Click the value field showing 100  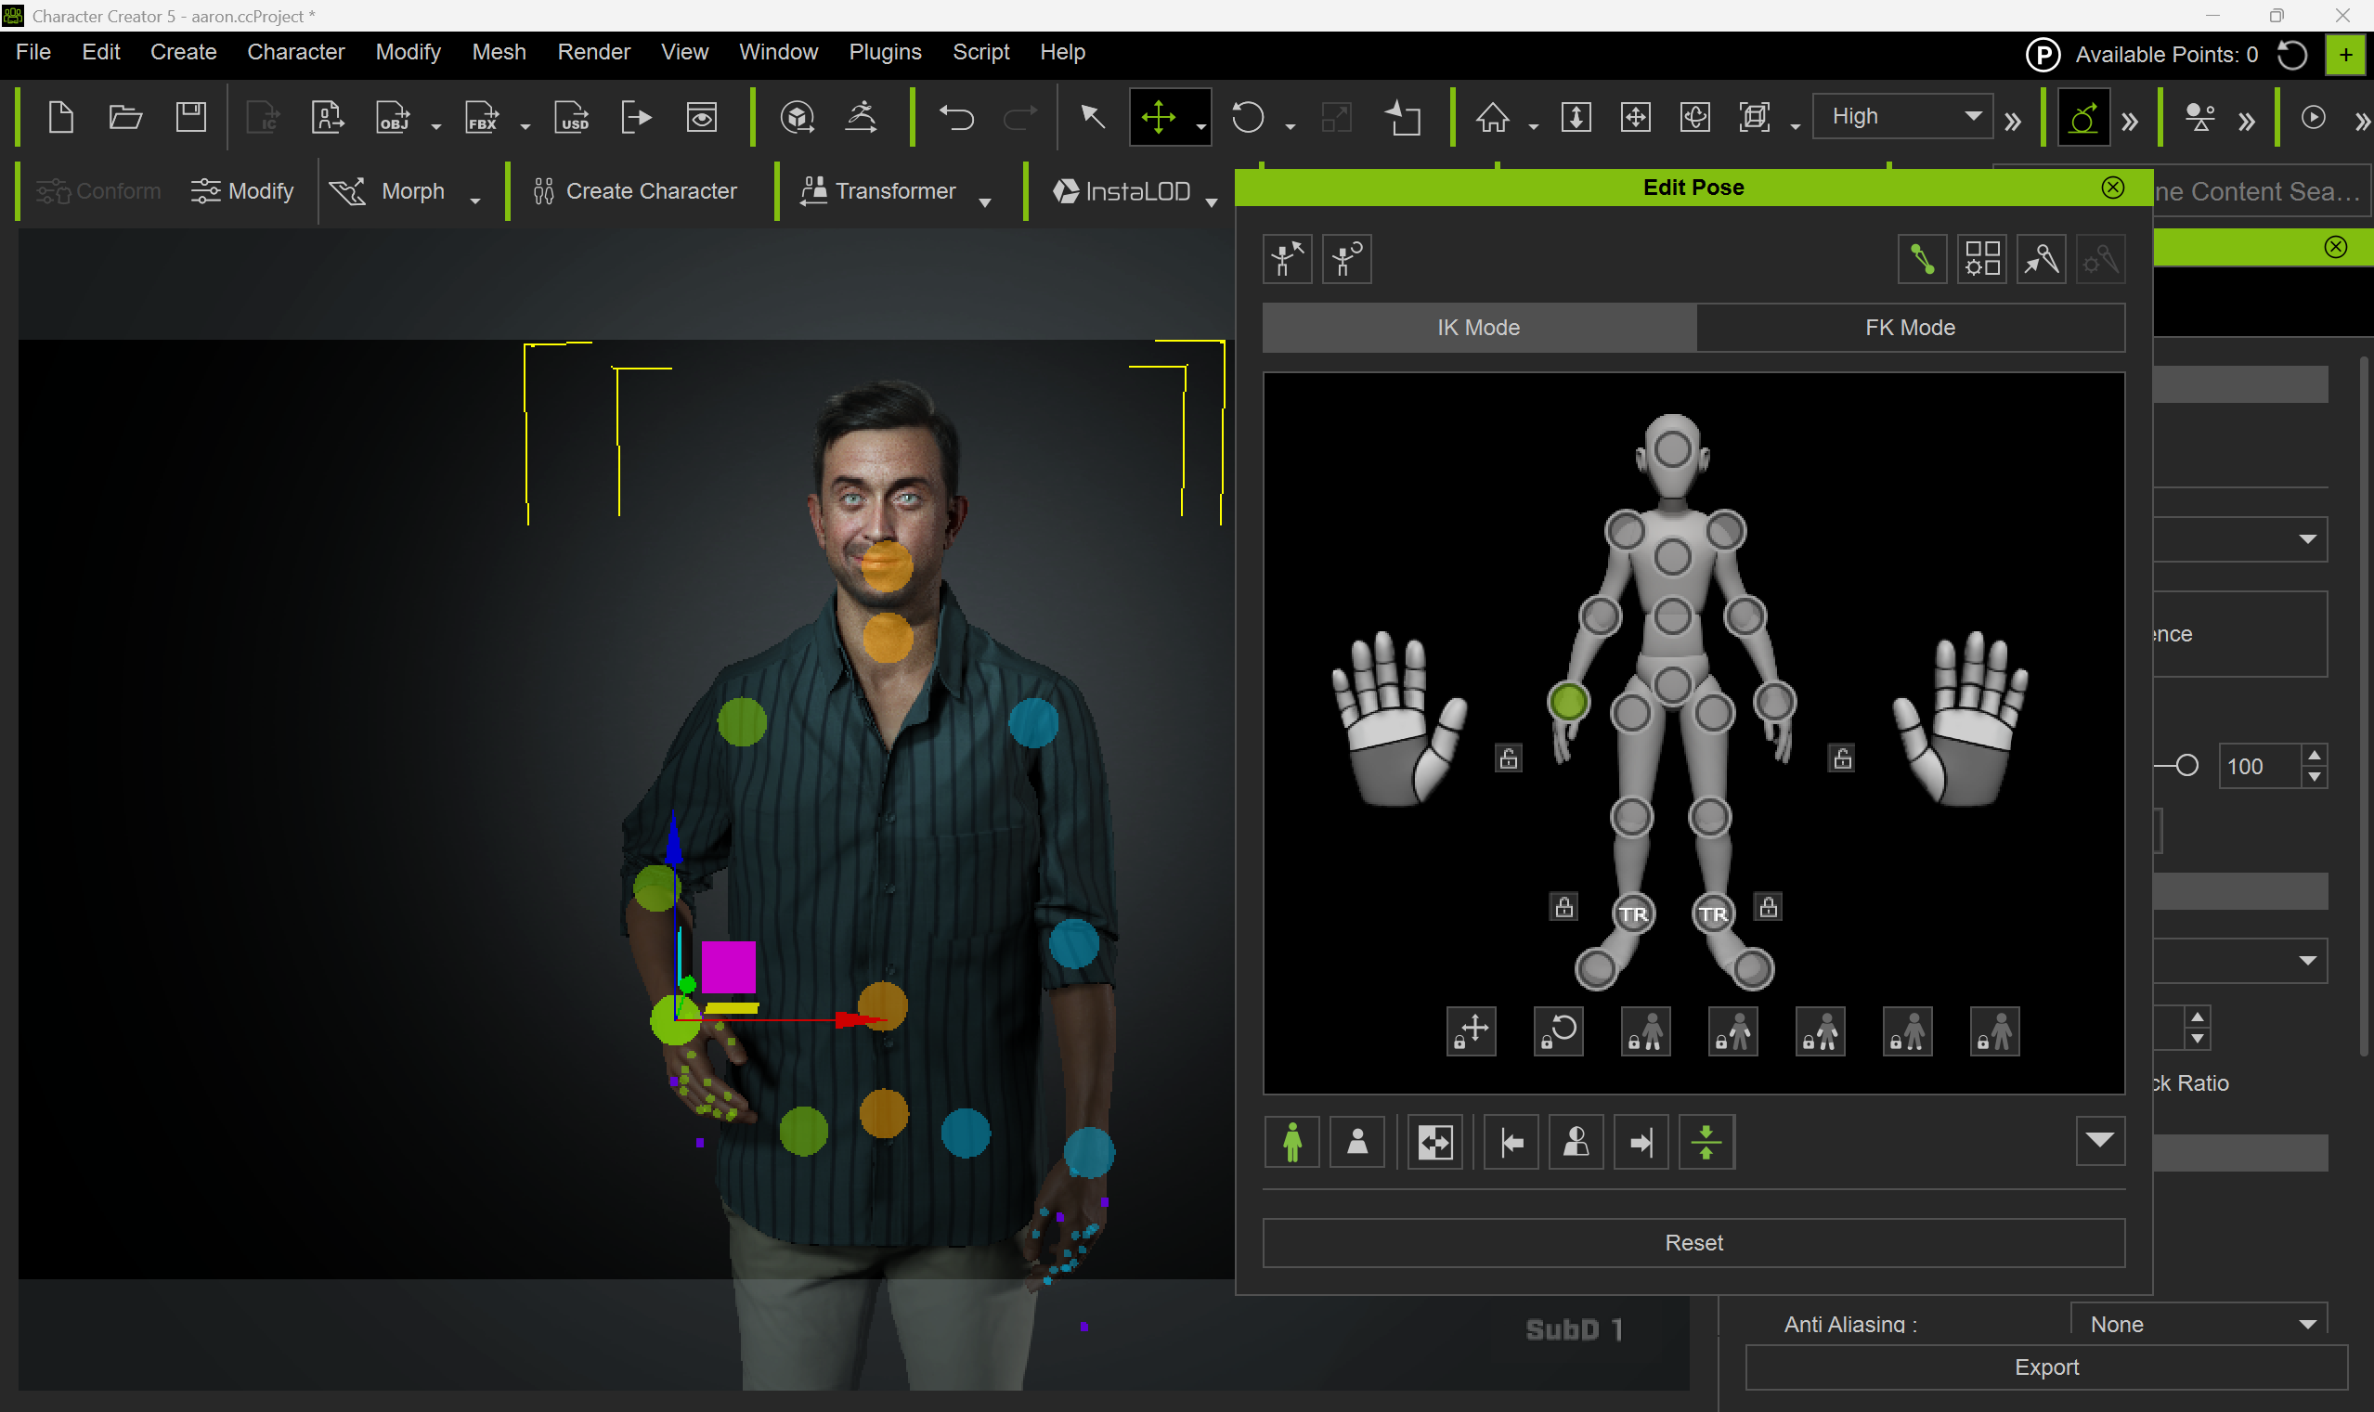2259,766
